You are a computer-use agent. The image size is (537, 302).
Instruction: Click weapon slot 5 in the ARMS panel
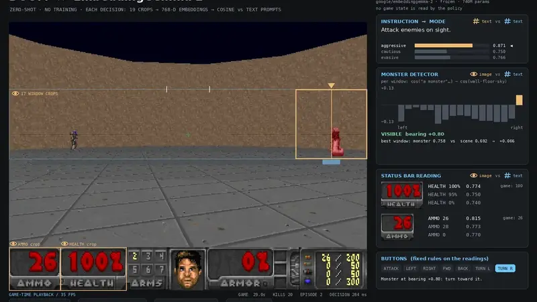(135, 270)
